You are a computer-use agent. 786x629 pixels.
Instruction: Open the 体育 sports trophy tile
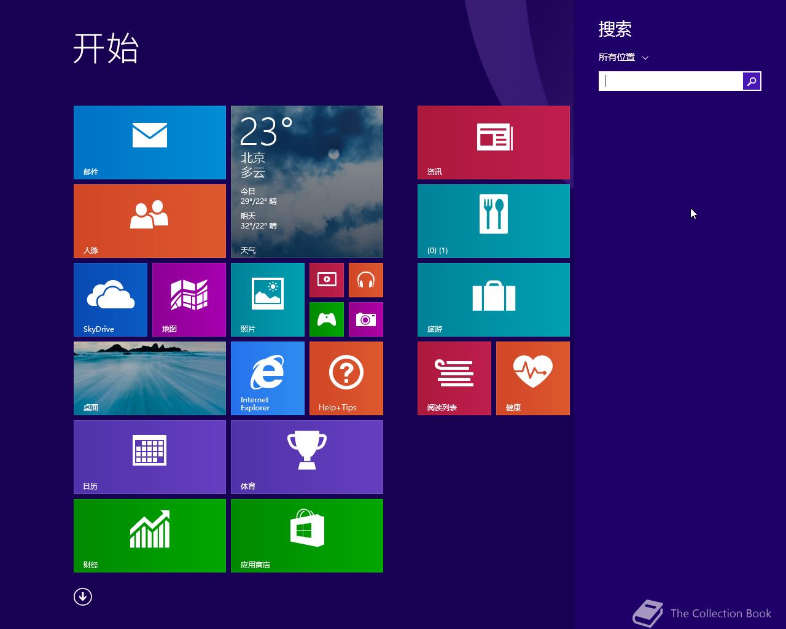307,457
